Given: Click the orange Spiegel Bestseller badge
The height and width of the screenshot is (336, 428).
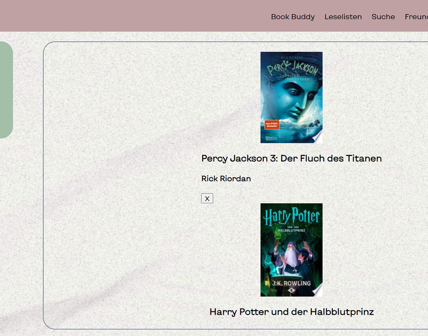Looking at the screenshot, I should pyautogui.click(x=272, y=124).
